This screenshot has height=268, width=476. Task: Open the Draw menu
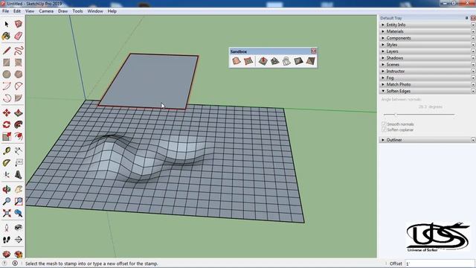point(62,11)
